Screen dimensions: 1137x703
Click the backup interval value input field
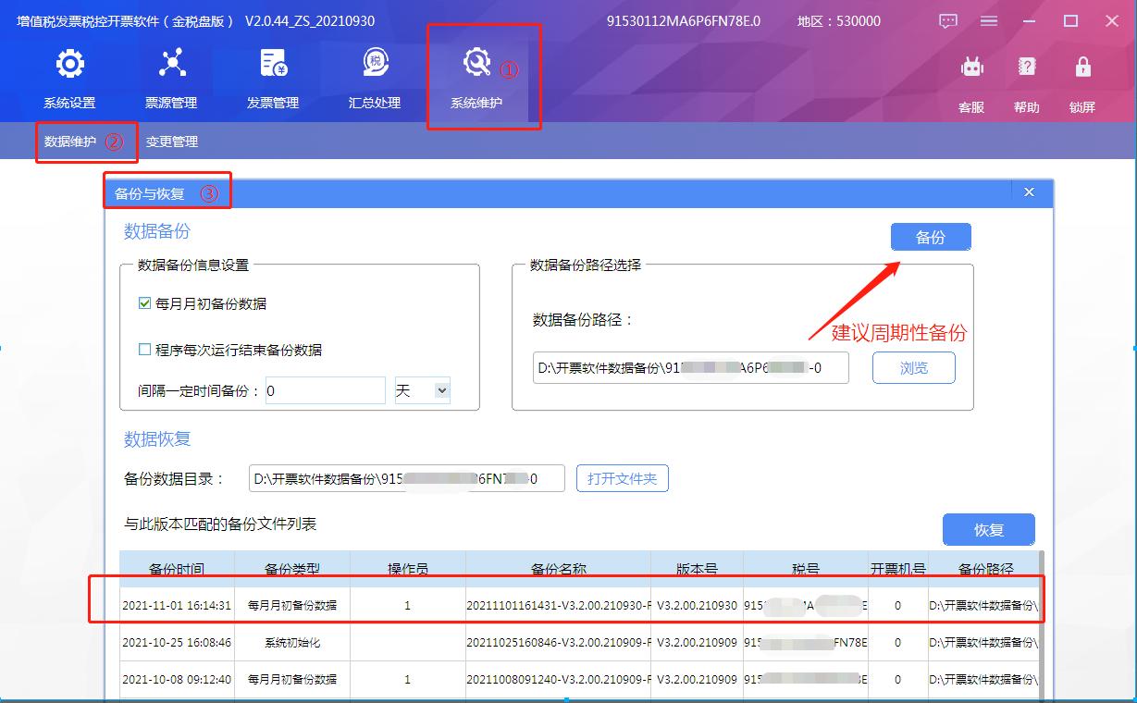[325, 390]
